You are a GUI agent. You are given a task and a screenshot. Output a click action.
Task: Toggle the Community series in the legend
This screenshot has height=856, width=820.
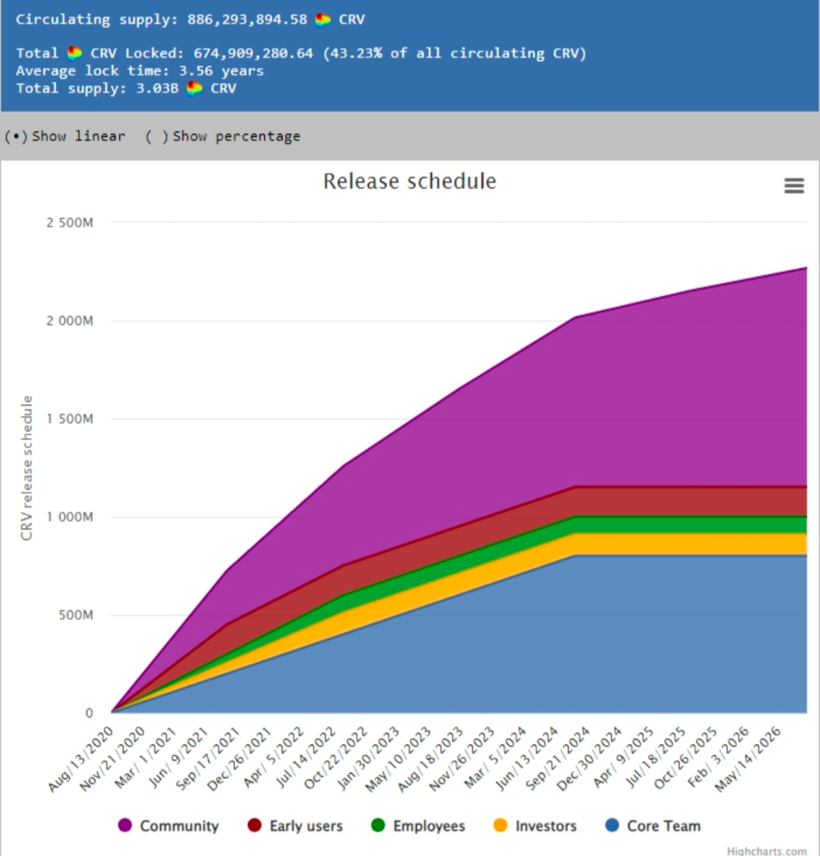click(169, 826)
